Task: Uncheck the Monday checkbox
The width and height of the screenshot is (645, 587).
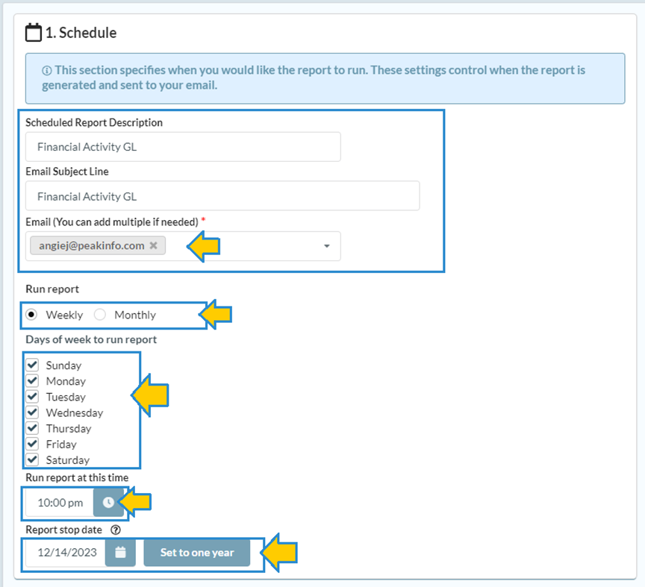Action: [32, 380]
